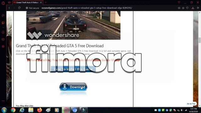Image resolution: width=201 pixels, height=113 pixels.
Task: Click the ad blocker shield icon
Action: (183, 8)
